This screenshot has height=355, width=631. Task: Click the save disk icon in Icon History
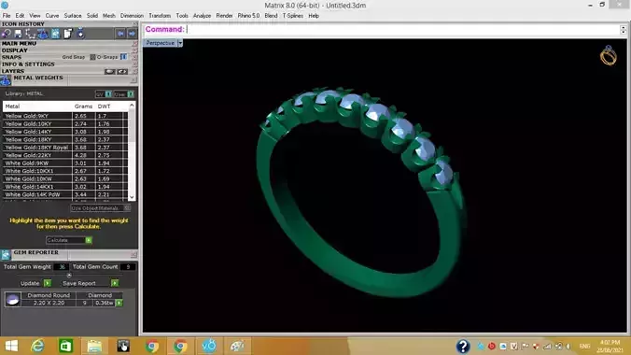point(18,34)
